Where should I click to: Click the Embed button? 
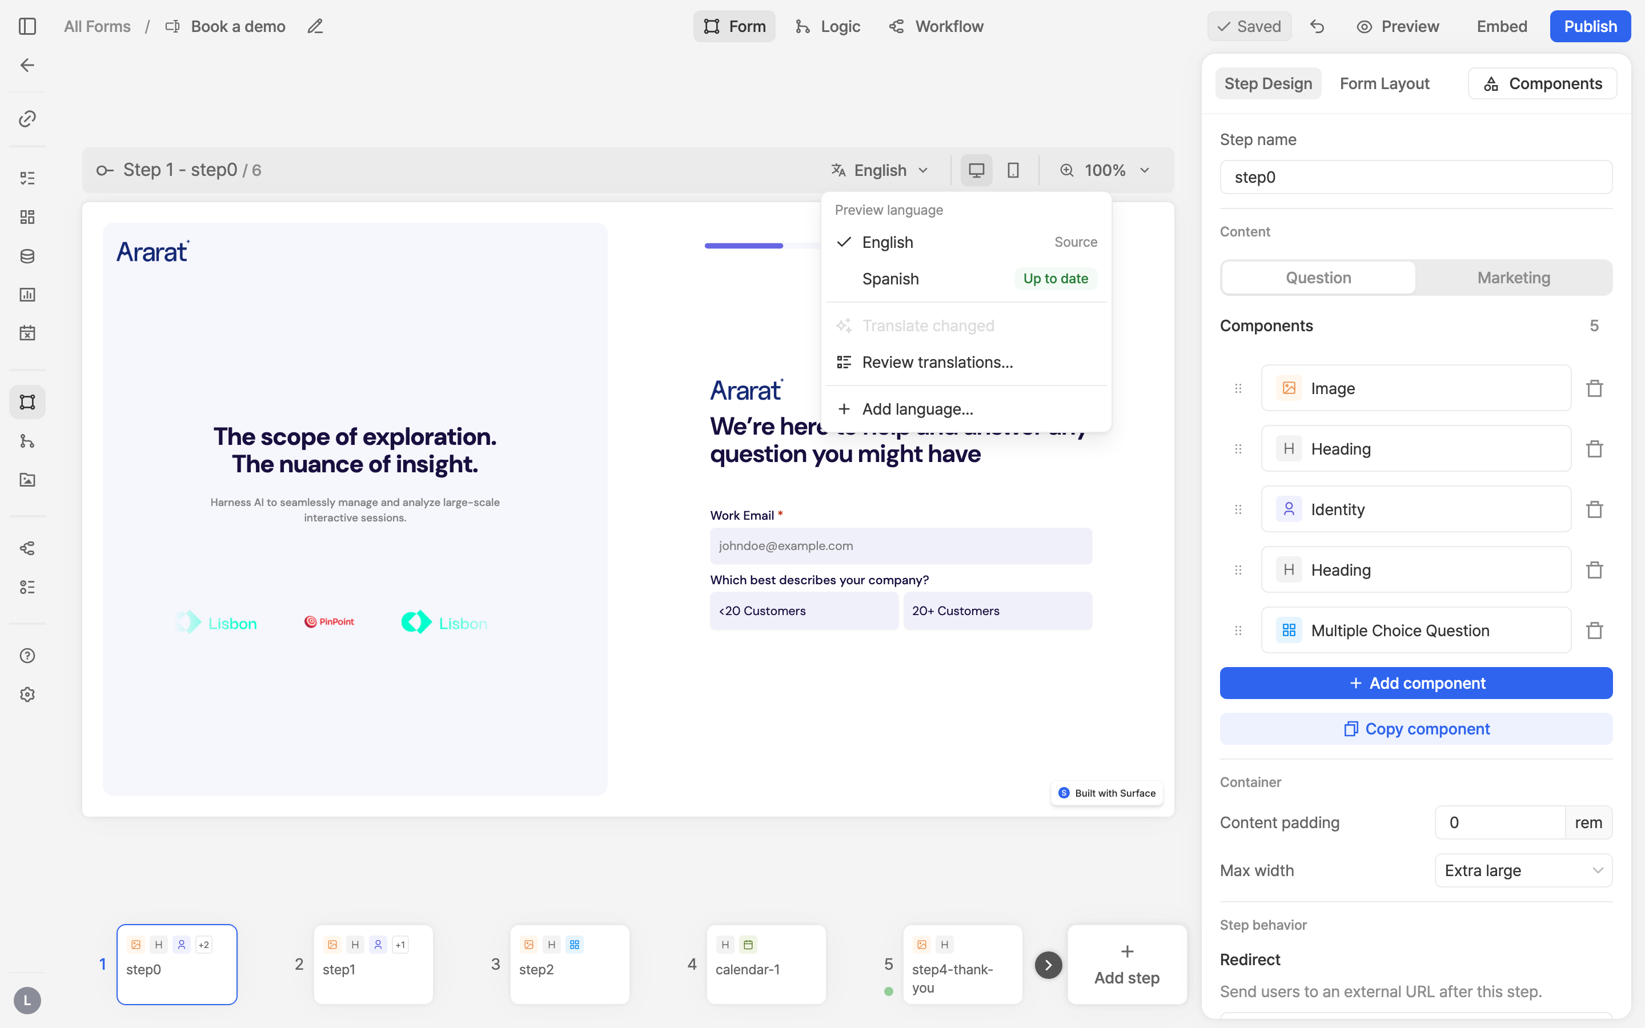point(1502,26)
